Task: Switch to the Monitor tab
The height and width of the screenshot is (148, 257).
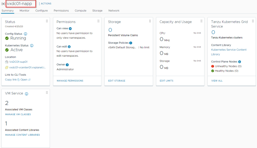Action: point(24,11)
